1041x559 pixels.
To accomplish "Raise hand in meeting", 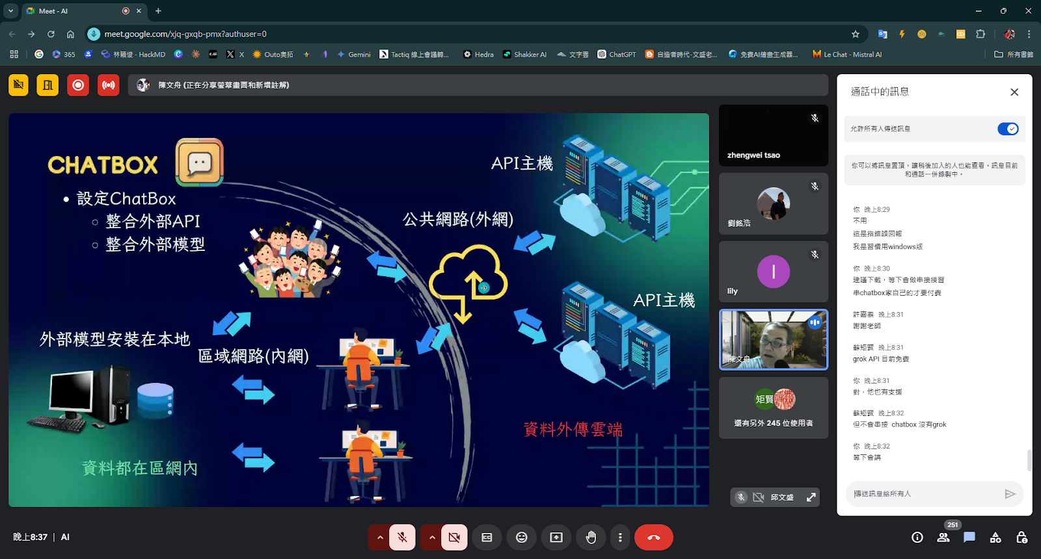I will [591, 538].
